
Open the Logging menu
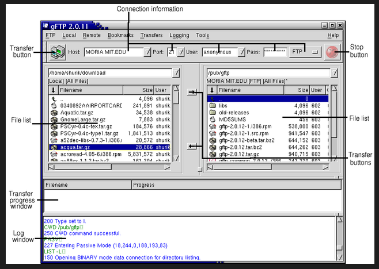click(179, 35)
